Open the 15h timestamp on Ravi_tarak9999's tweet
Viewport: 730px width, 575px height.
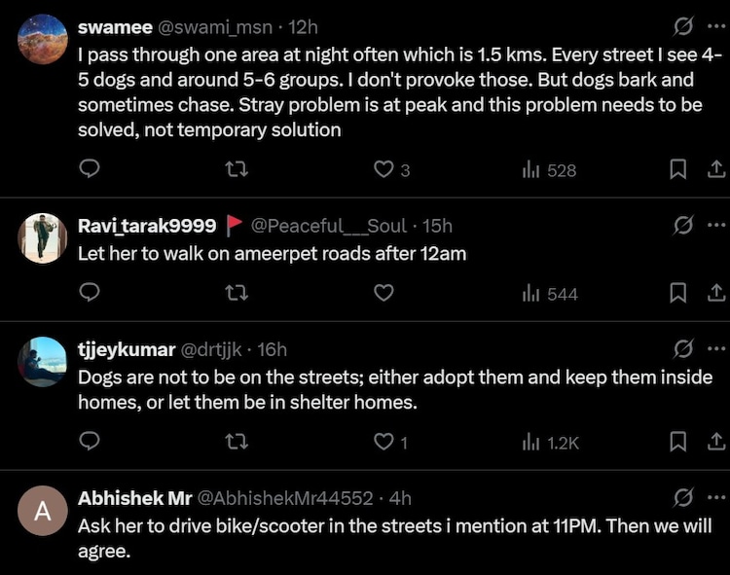pos(437,226)
